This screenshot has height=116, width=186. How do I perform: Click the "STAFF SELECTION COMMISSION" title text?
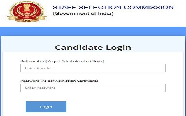(113, 7)
